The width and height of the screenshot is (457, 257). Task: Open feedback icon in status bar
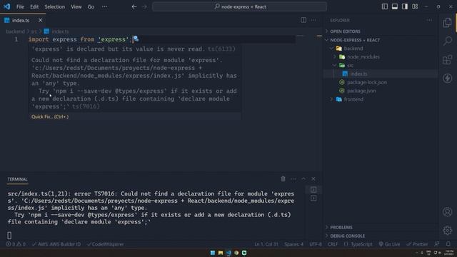coord(436,244)
